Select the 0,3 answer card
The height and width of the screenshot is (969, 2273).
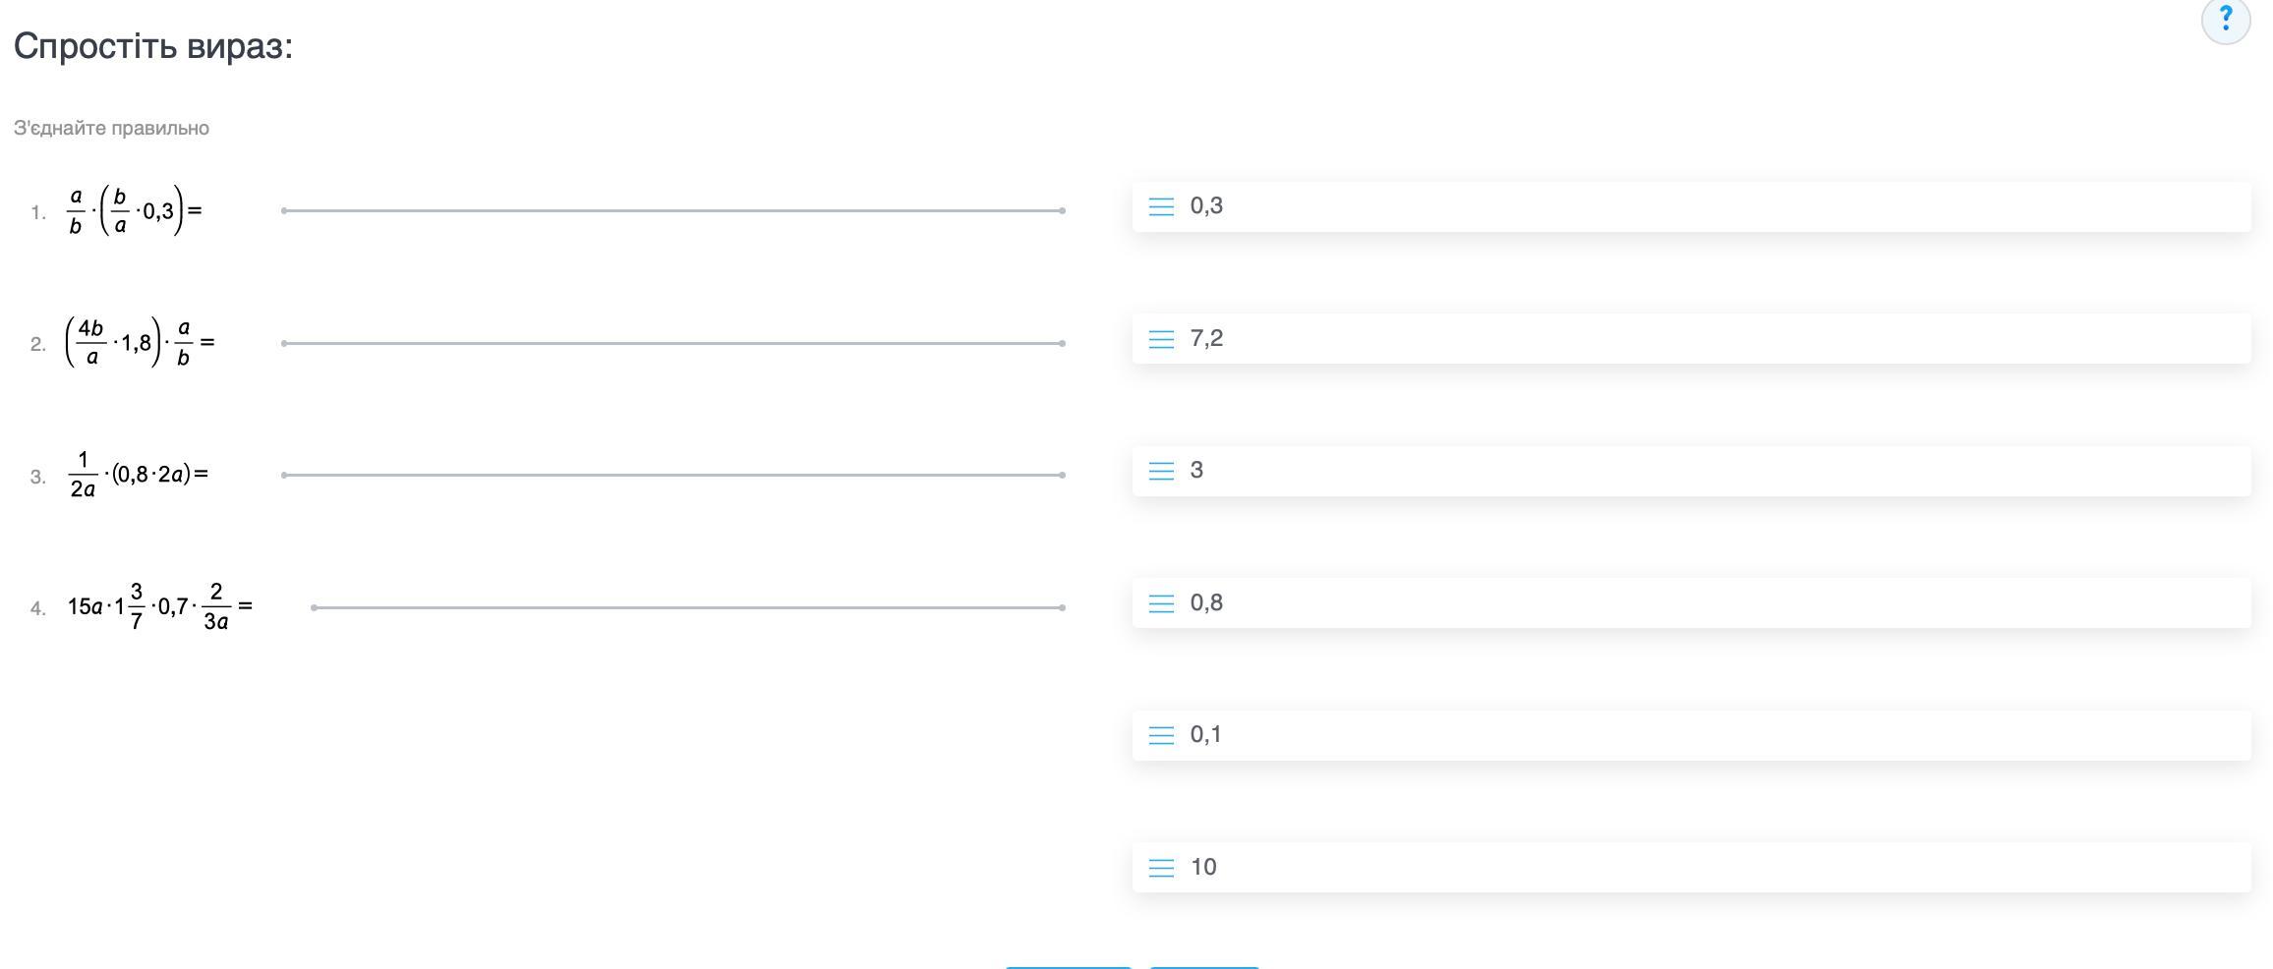[1691, 206]
